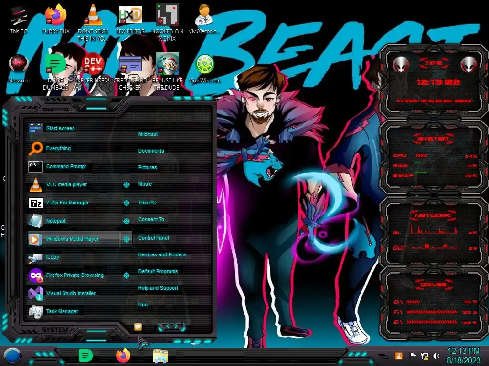Click the Start screen icon in start menu

pos(35,128)
